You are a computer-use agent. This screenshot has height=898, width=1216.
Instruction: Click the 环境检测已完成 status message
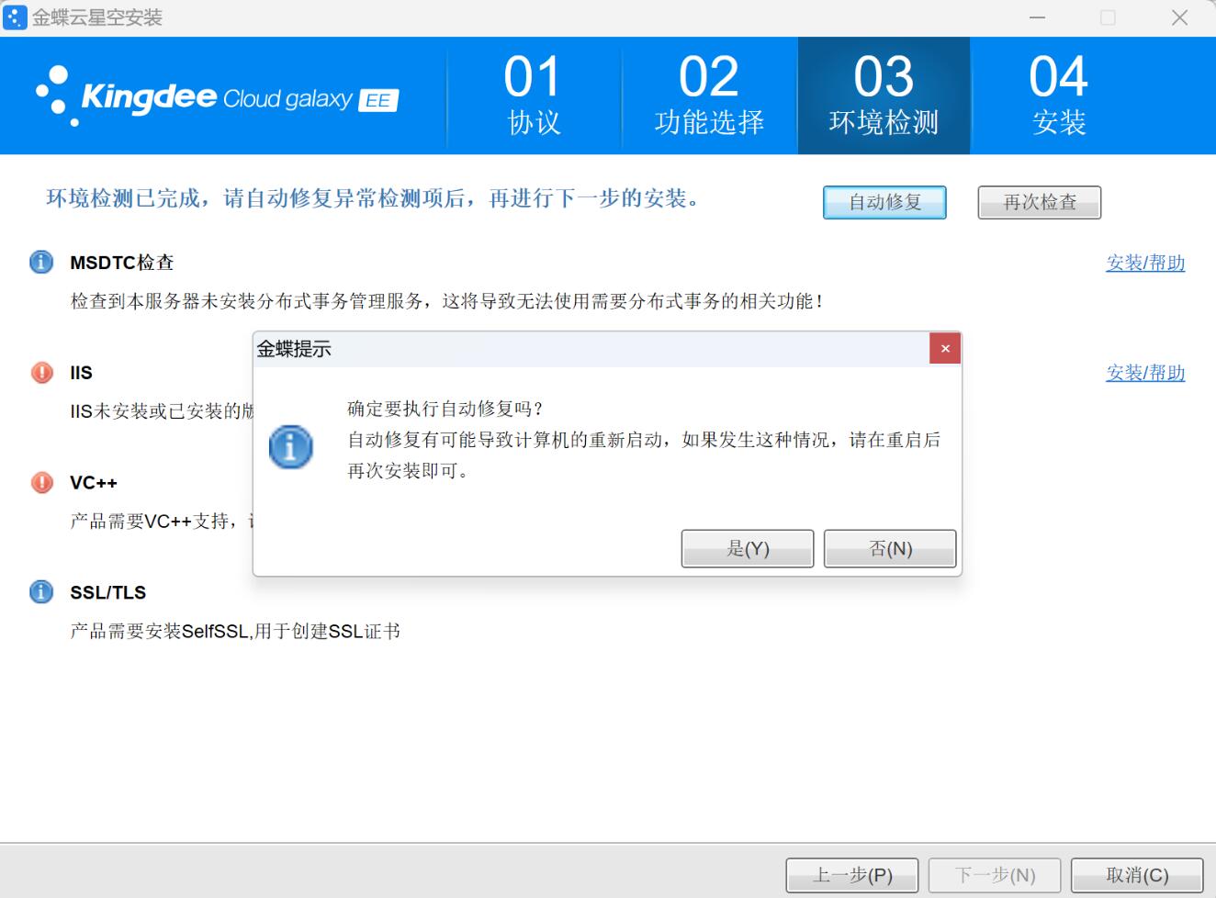point(373,198)
